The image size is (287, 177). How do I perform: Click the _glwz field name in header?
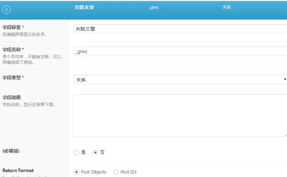(x=154, y=8)
